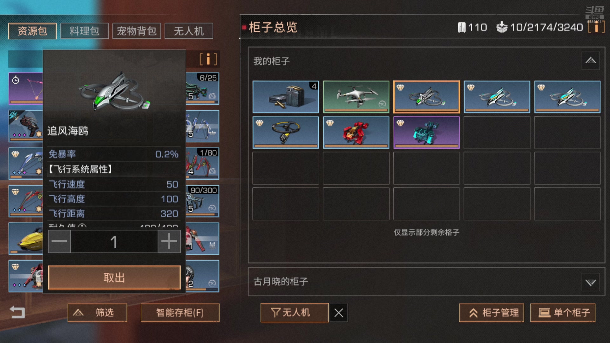Open the info icon beside cabinet capacity counter
Screen dimensions: 610x343
tap(596, 28)
